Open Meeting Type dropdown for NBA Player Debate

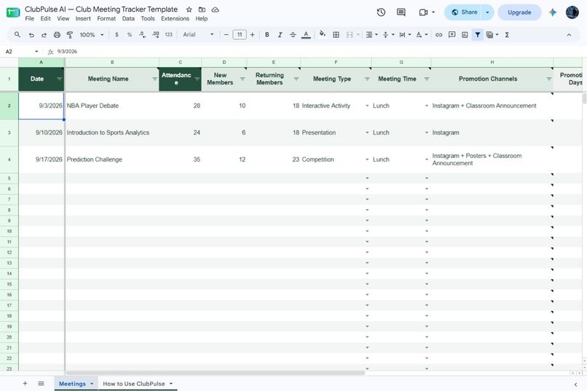367,106
